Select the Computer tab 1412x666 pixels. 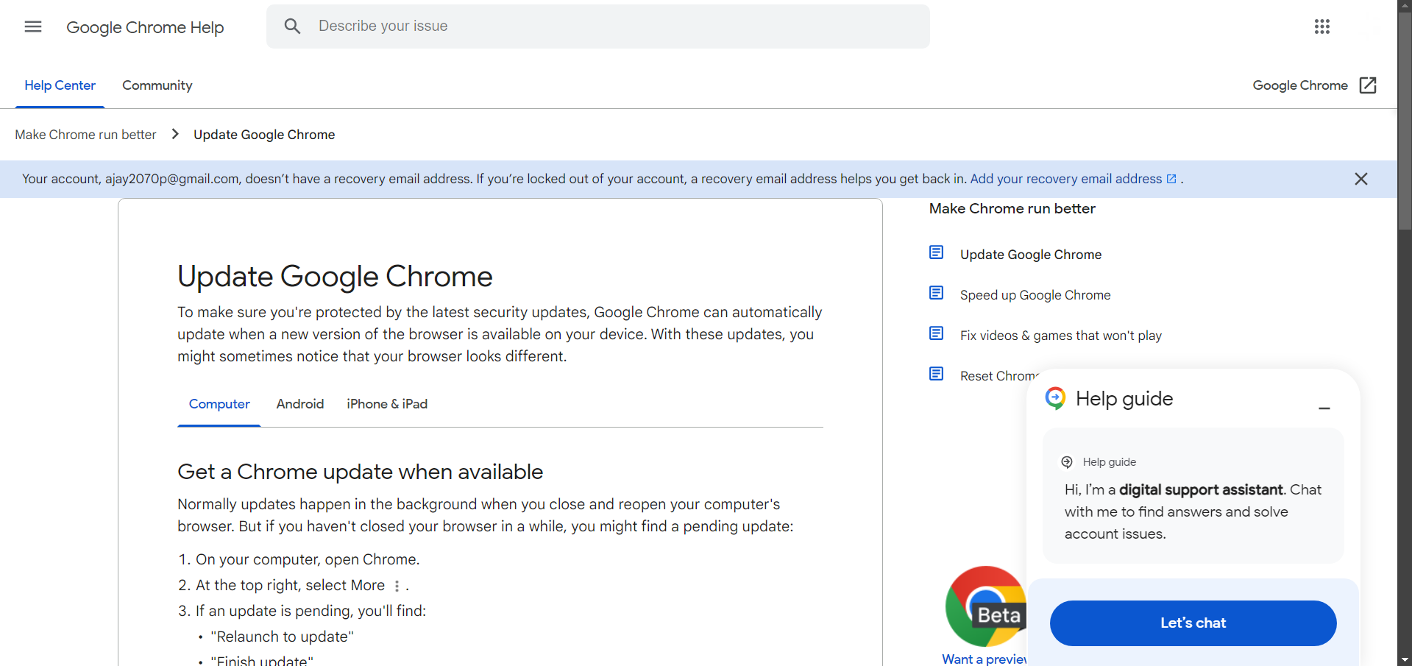point(219,404)
